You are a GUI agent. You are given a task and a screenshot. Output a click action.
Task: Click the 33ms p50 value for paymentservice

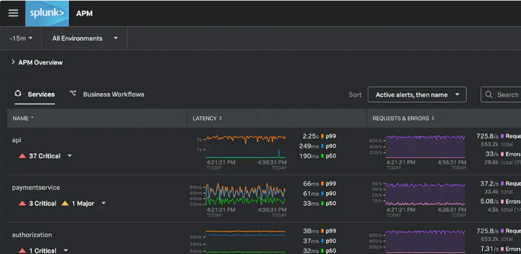click(x=311, y=203)
